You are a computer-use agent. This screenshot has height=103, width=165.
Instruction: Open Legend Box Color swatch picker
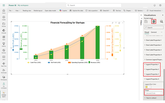148,87
